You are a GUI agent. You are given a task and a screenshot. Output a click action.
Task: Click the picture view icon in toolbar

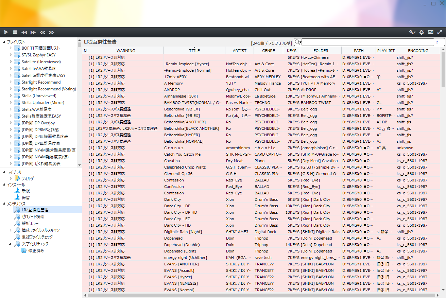pos(431,32)
